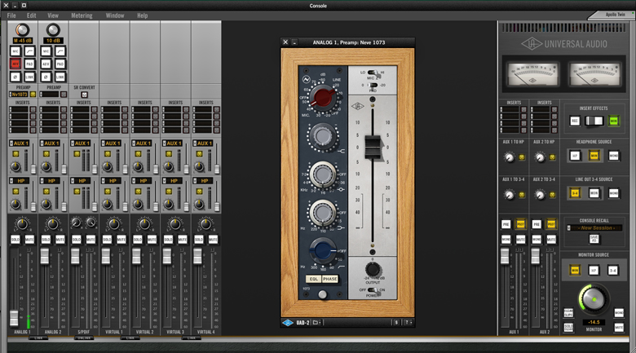
Task: Mute the Analog 2 channel
Action: click(x=60, y=240)
